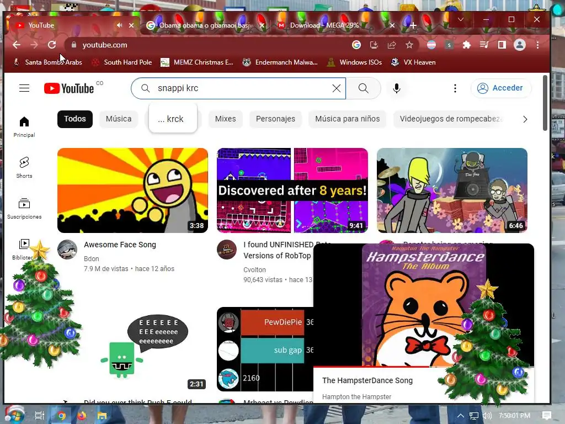This screenshot has width=565, height=424.
Task: Open the EEEEE green character thumbnail
Action: (132, 349)
